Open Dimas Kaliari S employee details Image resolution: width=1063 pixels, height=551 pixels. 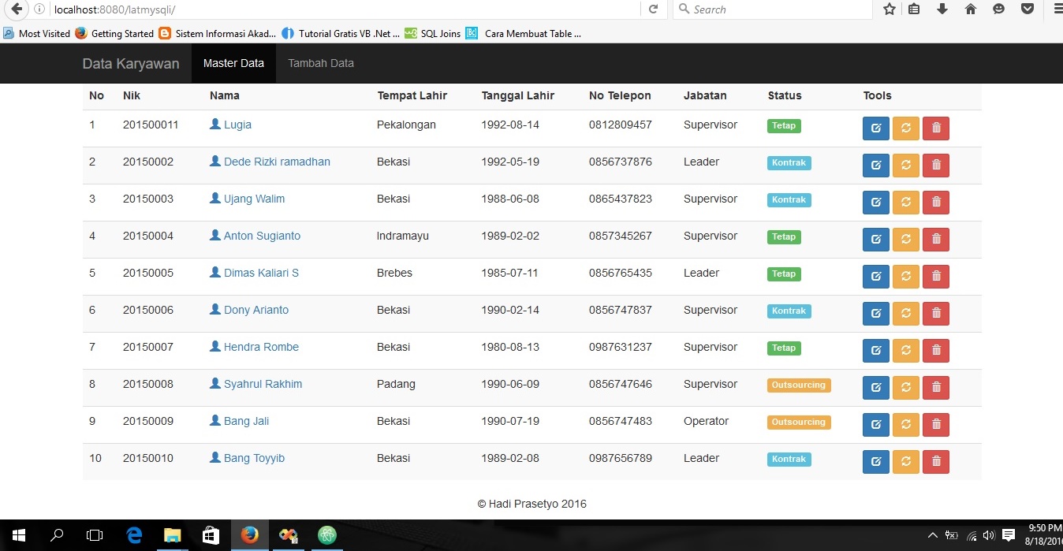[259, 272]
